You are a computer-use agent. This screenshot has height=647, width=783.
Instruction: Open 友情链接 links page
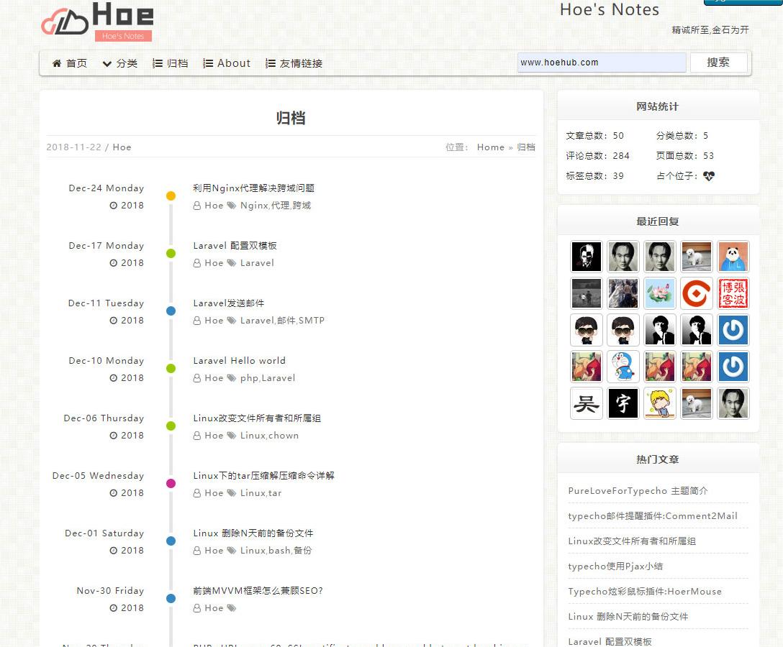(294, 63)
